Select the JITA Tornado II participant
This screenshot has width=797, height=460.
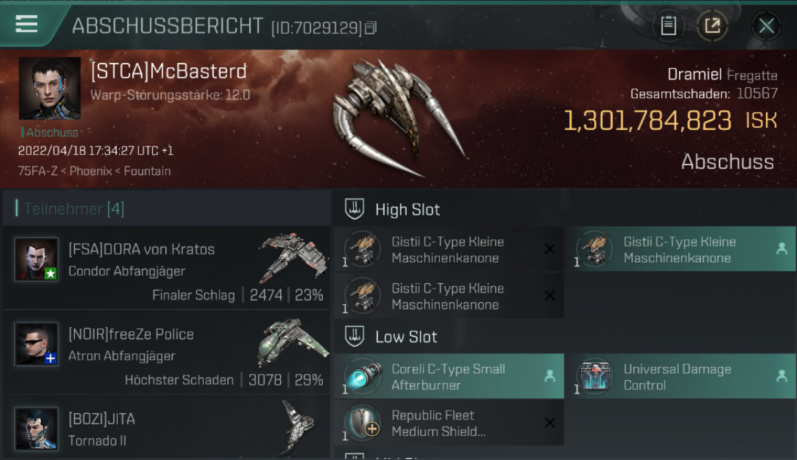(166, 427)
